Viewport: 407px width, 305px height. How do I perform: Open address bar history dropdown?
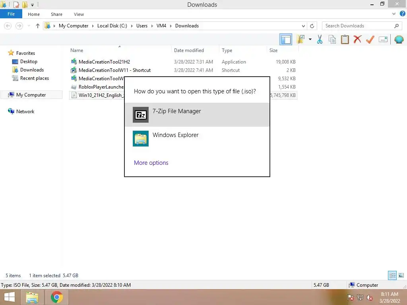pos(303,26)
